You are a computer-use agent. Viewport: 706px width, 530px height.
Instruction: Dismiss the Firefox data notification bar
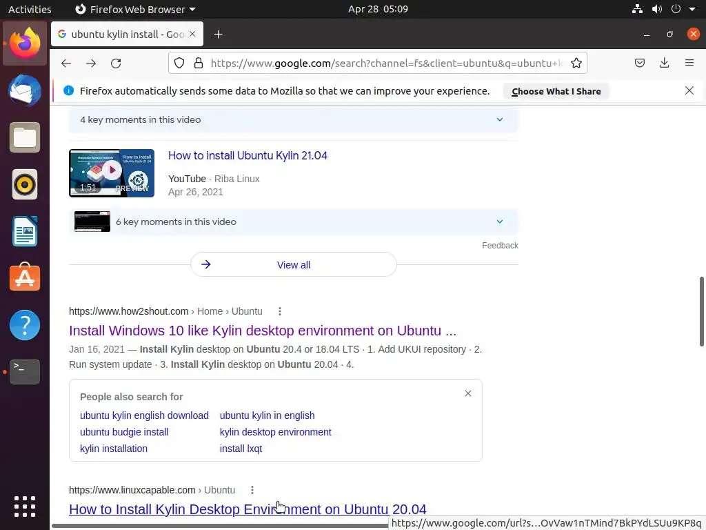[x=689, y=90]
